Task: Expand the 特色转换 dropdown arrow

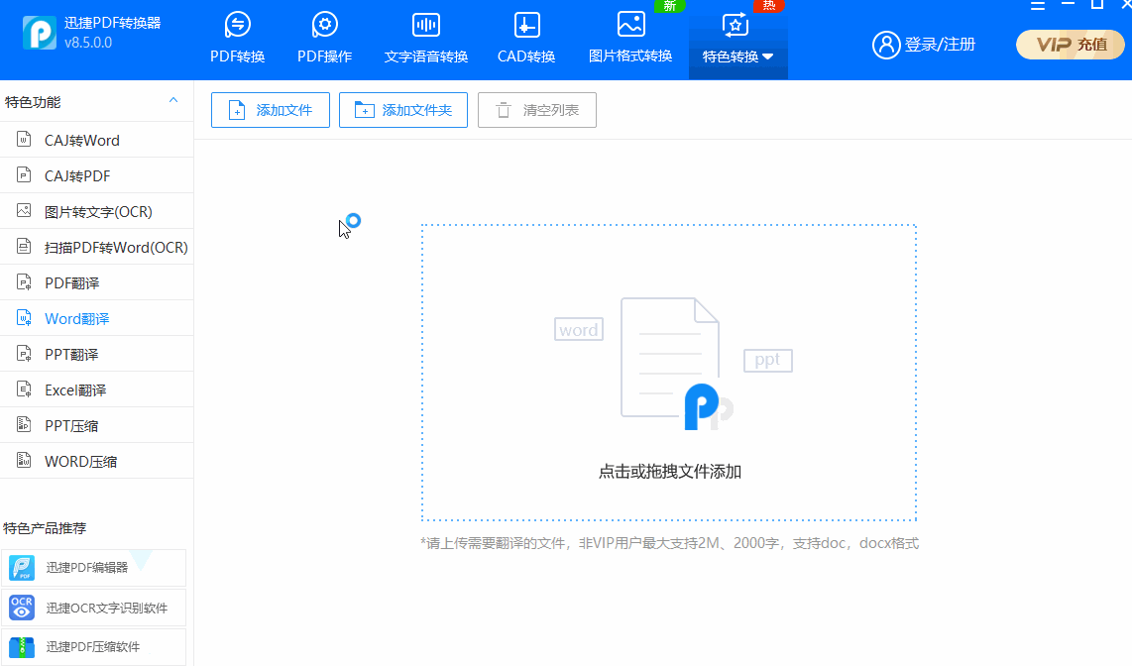Action: [x=768, y=56]
